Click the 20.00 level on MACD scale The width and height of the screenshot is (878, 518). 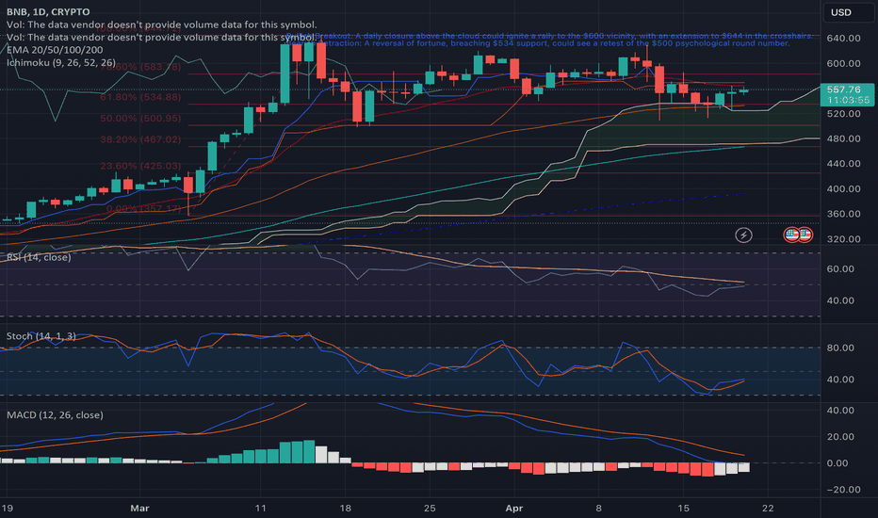840,437
